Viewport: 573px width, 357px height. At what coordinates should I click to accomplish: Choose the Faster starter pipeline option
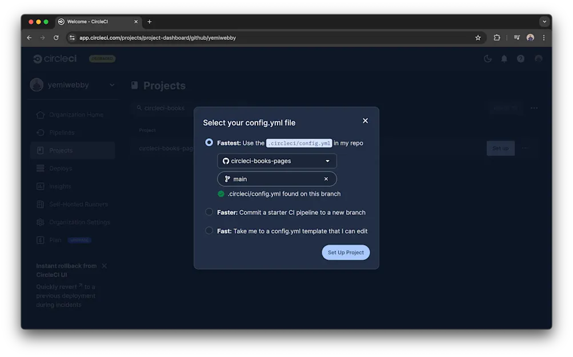click(209, 212)
